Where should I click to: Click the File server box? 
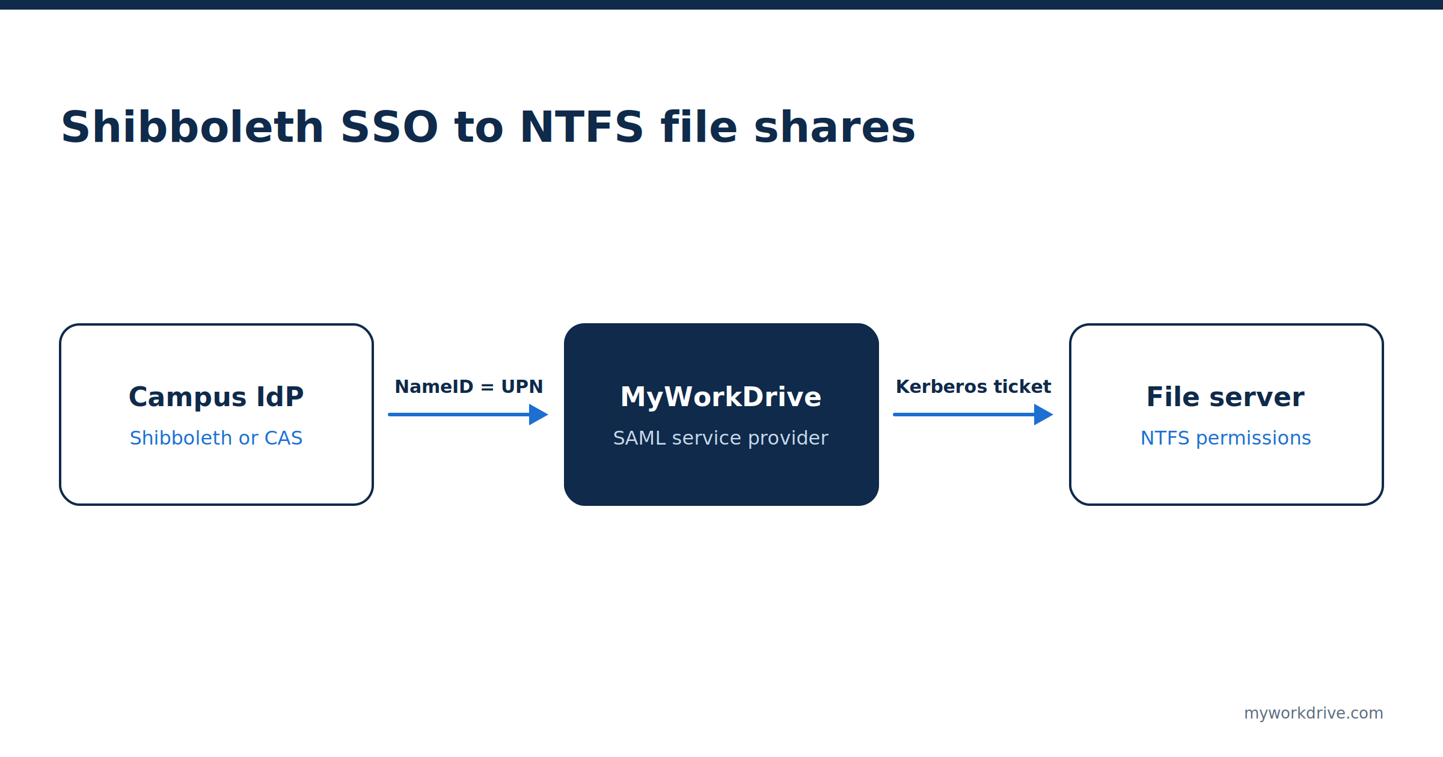1227,415
